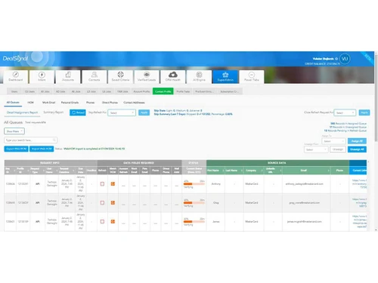Toggle Refresh checkbox in Greg's row
378x283 pixels.
[102, 203]
